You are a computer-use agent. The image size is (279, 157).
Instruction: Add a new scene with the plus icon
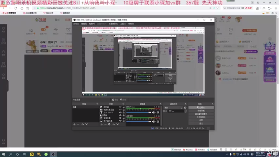(75, 124)
